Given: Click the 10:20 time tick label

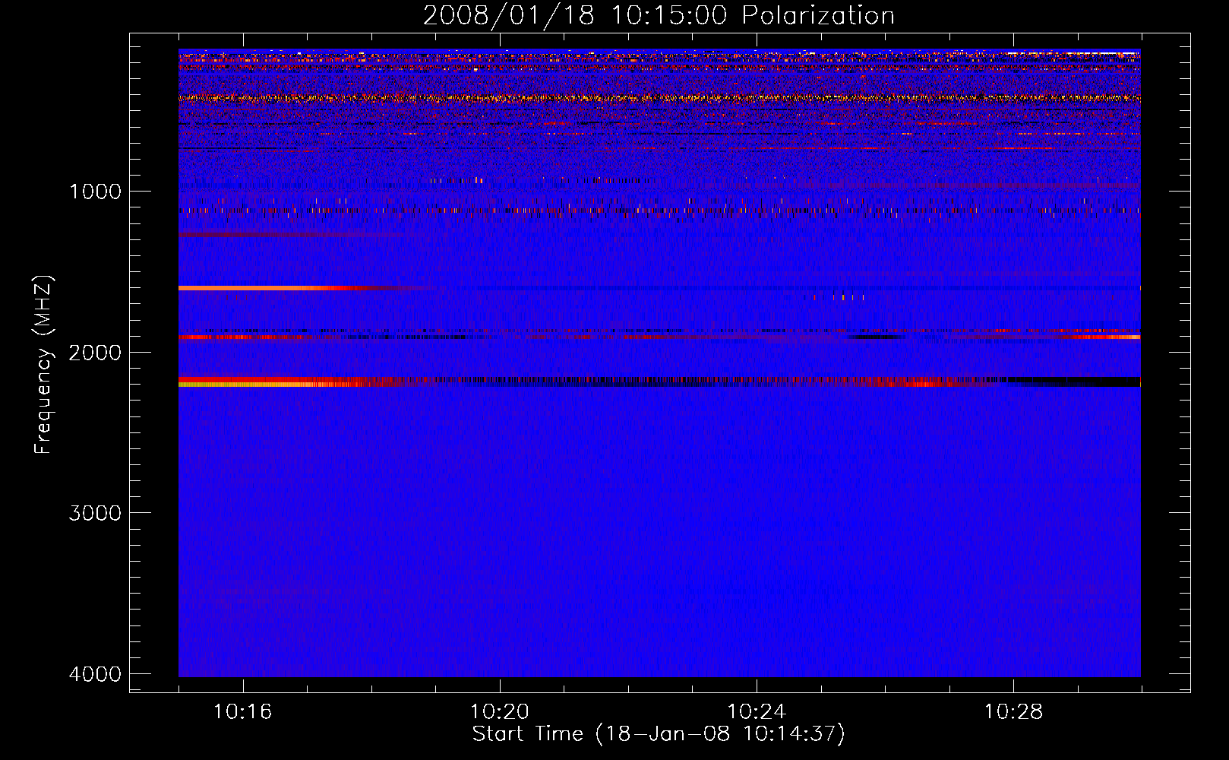Looking at the screenshot, I should tap(499, 712).
